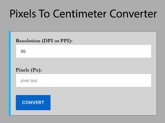
Task: Click the Resolution input field containing 96
Action: (x=83, y=51)
